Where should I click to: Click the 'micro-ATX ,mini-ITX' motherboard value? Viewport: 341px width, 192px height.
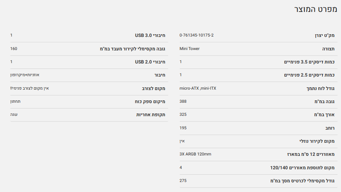point(198,88)
